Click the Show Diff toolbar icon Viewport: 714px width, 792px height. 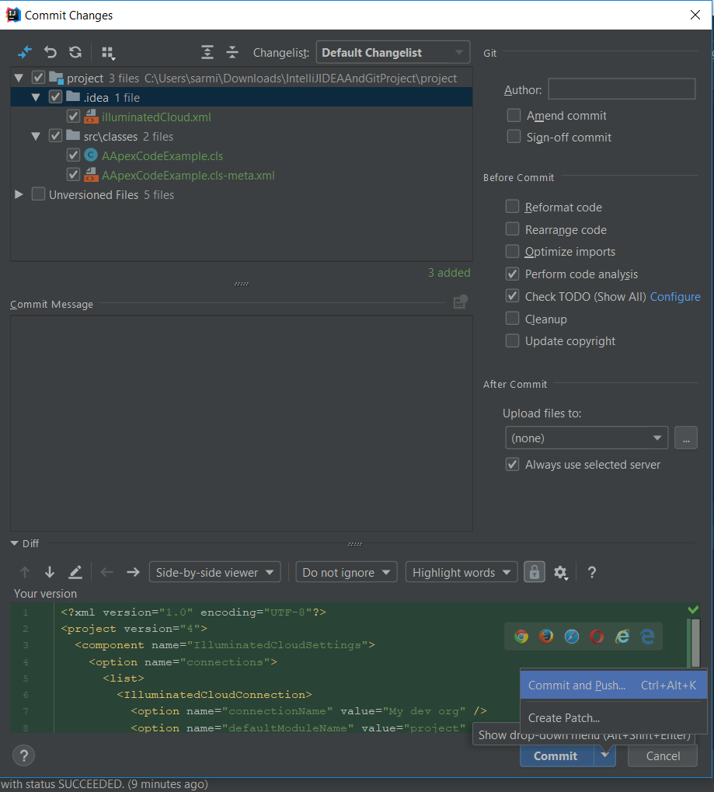(x=25, y=52)
